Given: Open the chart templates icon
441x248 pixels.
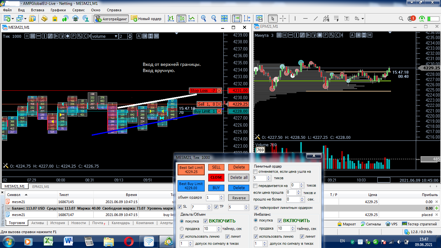Looking at the screenshot, I should coord(259,18).
